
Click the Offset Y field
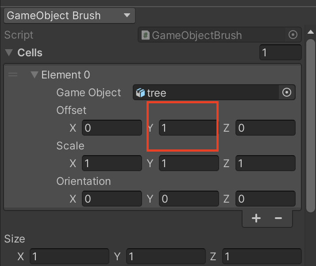tap(188, 128)
